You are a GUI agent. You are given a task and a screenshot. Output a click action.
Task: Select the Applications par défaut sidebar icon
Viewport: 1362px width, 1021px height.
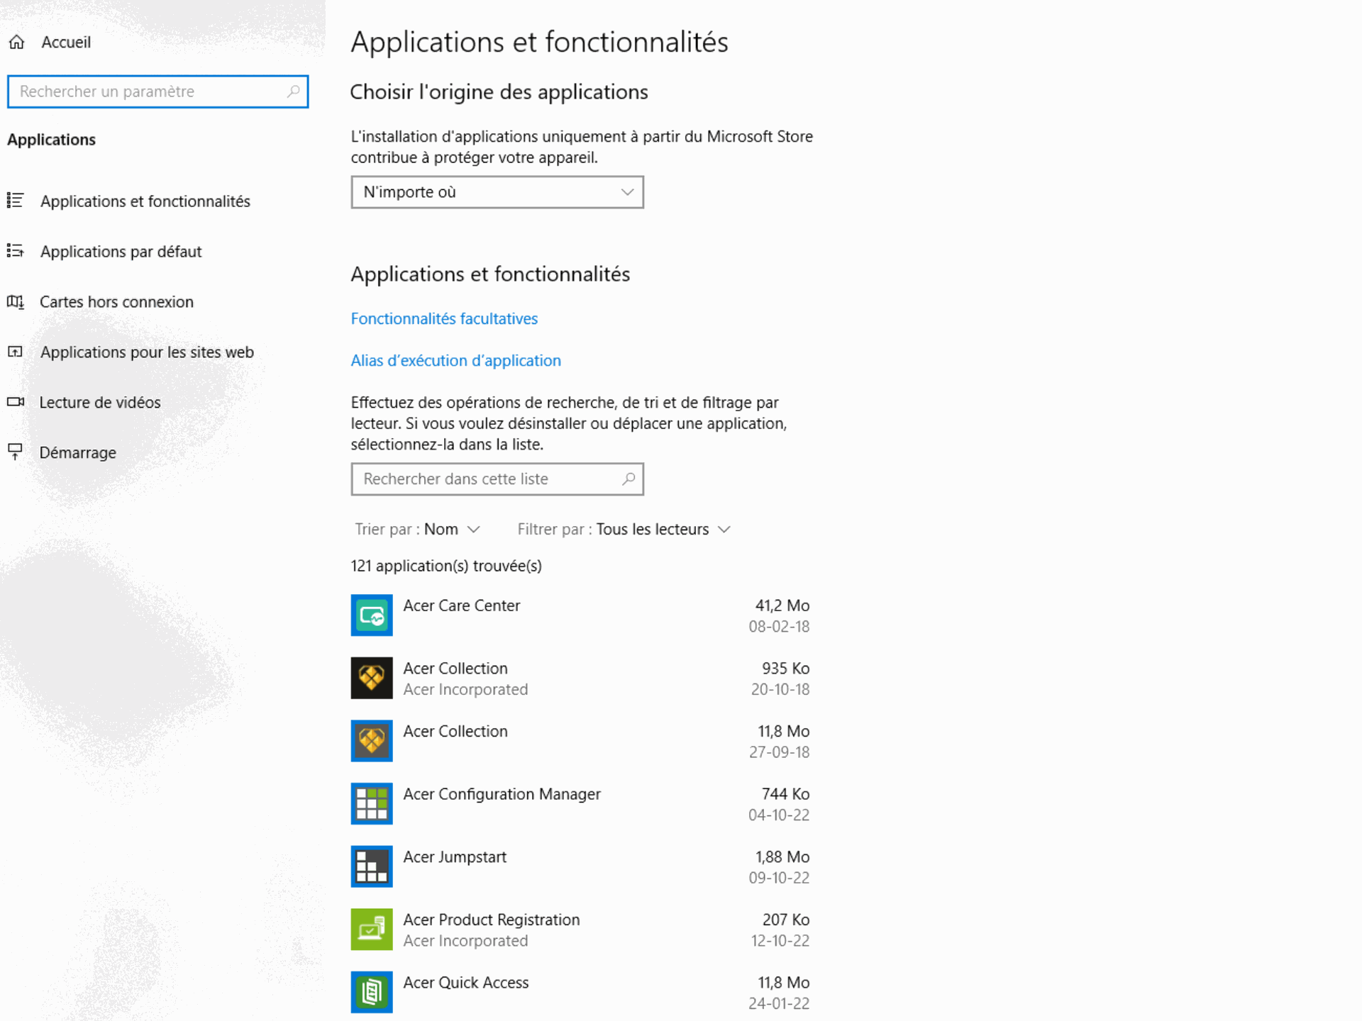pos(16,251)
